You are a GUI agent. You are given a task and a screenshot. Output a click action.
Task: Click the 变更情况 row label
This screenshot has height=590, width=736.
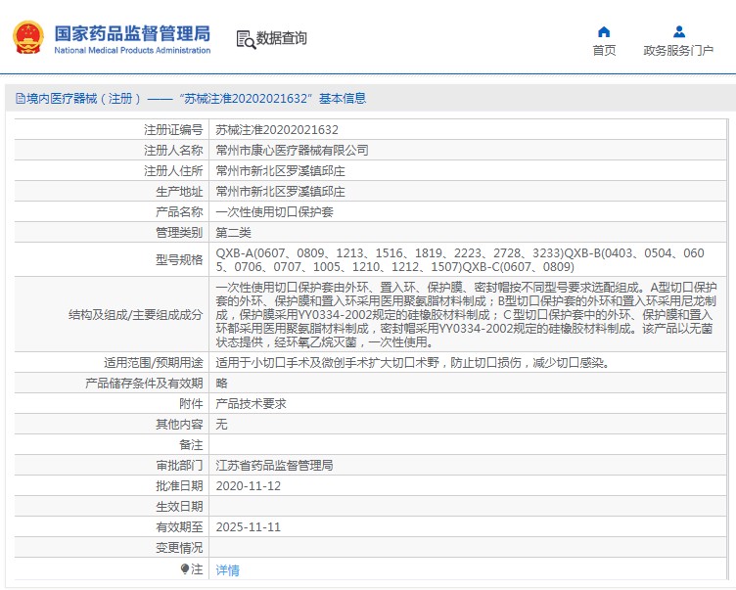tap(179, 548)
